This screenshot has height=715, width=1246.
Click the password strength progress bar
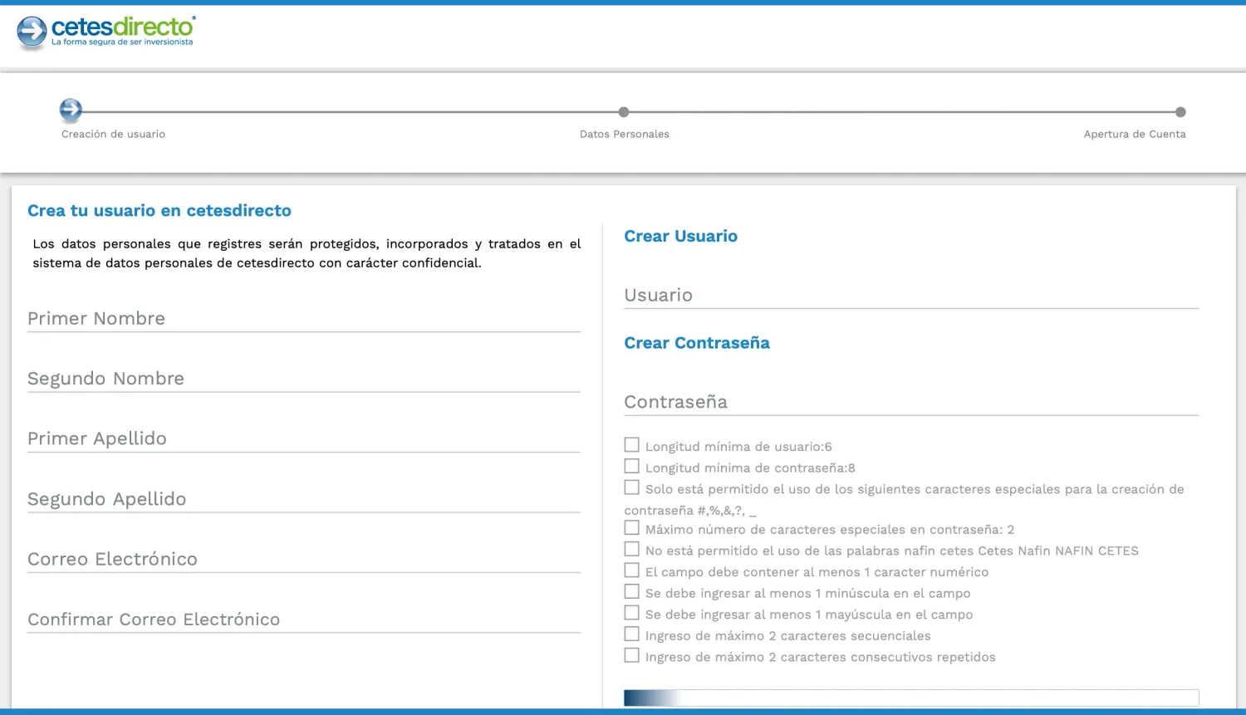click(911, 698)
